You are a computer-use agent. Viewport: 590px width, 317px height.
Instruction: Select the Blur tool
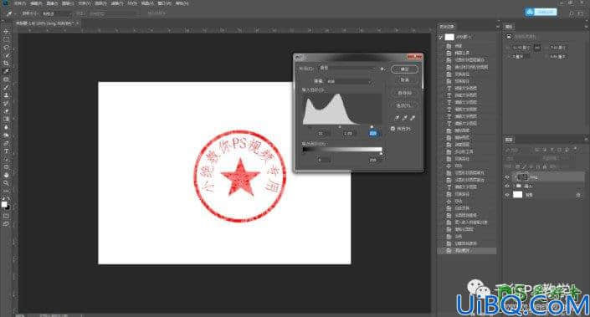point(6,127)
